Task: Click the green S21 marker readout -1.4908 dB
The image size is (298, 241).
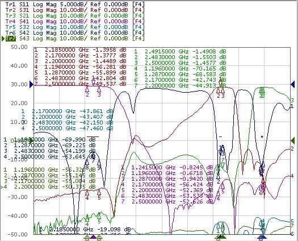Action: (x=209, y=51)
